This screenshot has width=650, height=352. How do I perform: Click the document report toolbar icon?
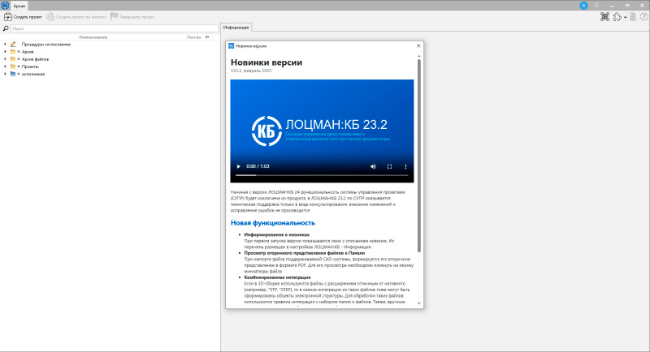pyautogui.click(x=633, y=17)
